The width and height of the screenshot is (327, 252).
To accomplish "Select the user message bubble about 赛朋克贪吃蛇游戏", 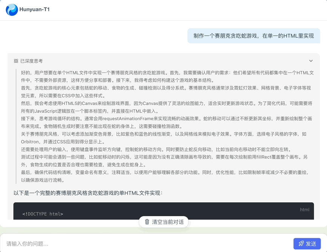I will point(253,36).
